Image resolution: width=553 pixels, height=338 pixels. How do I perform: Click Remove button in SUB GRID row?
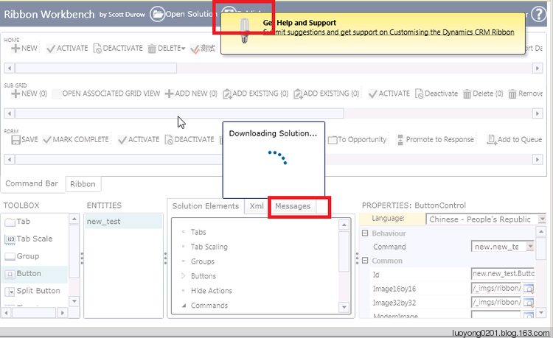pyautogui.click(x=525, y=94)
